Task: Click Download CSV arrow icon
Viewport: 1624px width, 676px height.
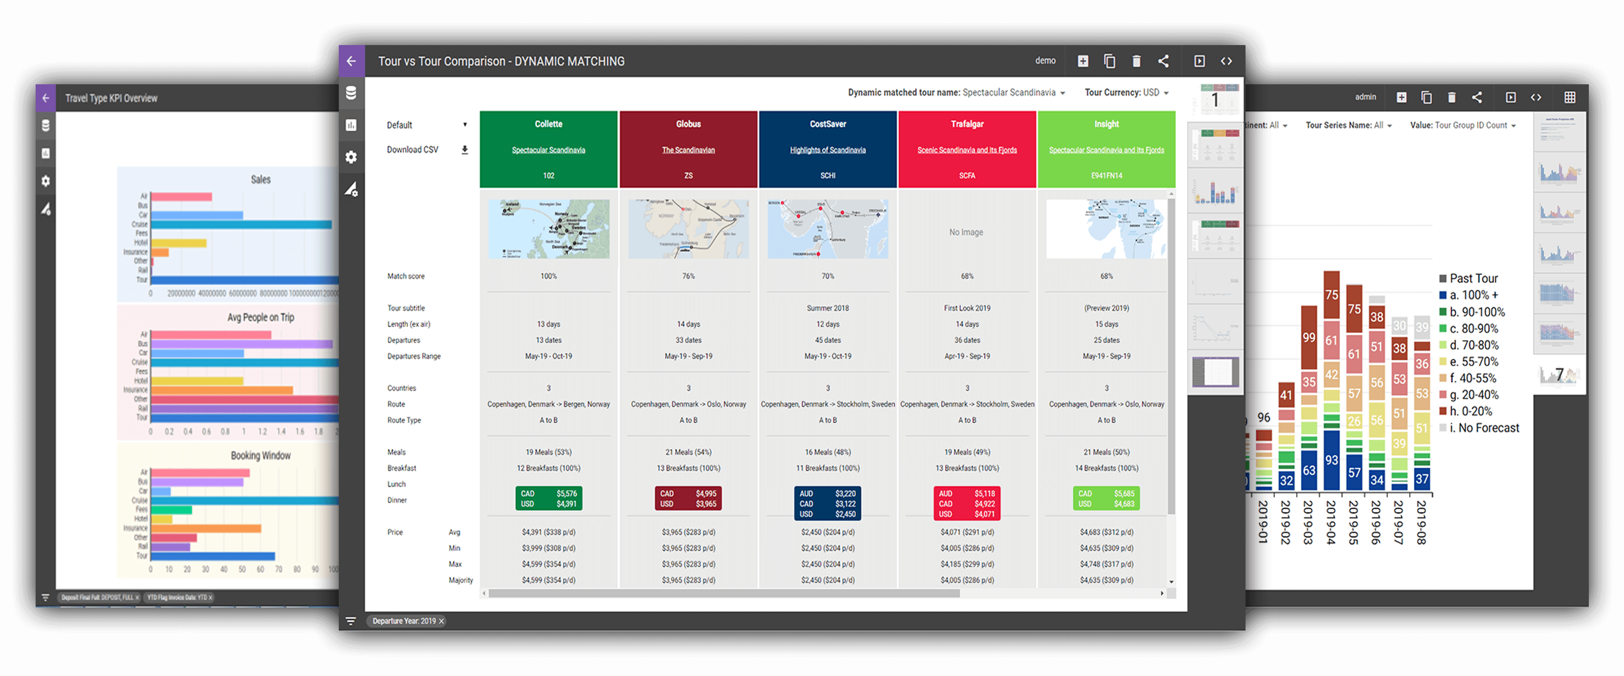Action: (465, 150)
